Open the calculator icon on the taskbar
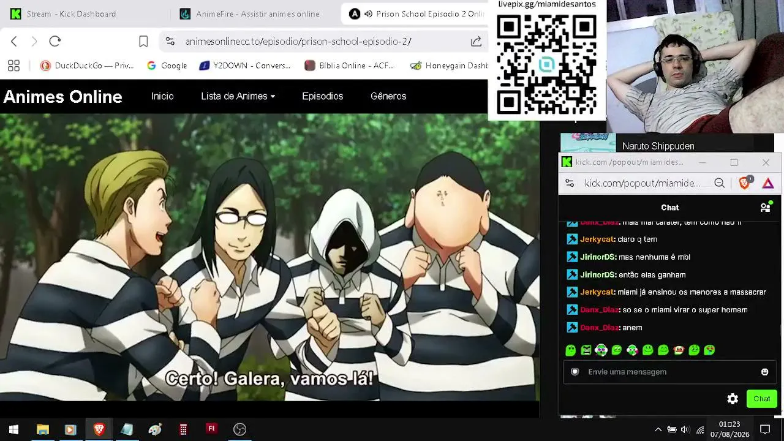Viewport: 784px width, 441px height. point(183,429)
